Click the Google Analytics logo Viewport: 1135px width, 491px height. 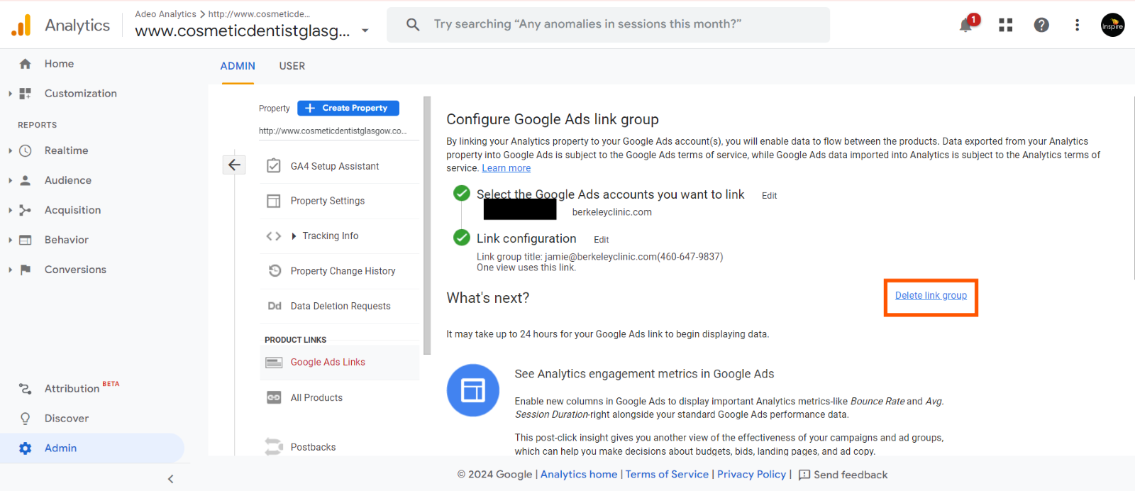click(x=21, y=26)
